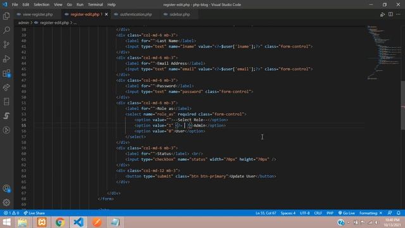Open the Extensions view

pos(6,73)
